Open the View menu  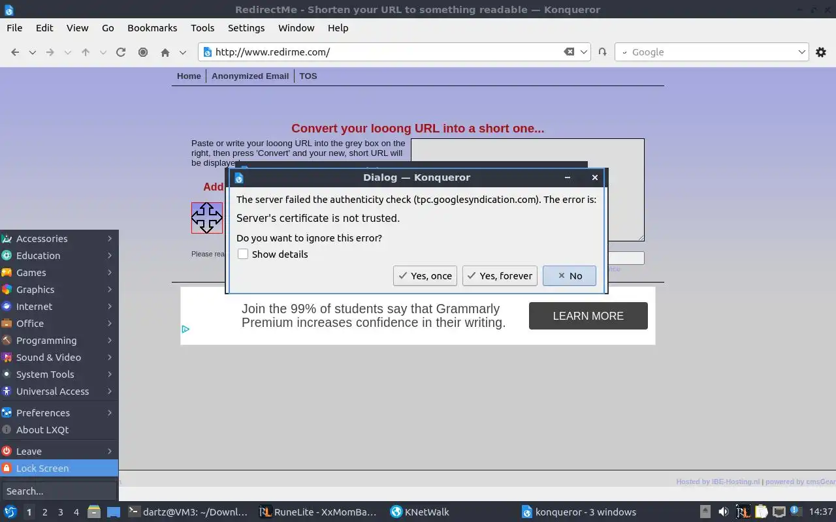pos(77,28)
